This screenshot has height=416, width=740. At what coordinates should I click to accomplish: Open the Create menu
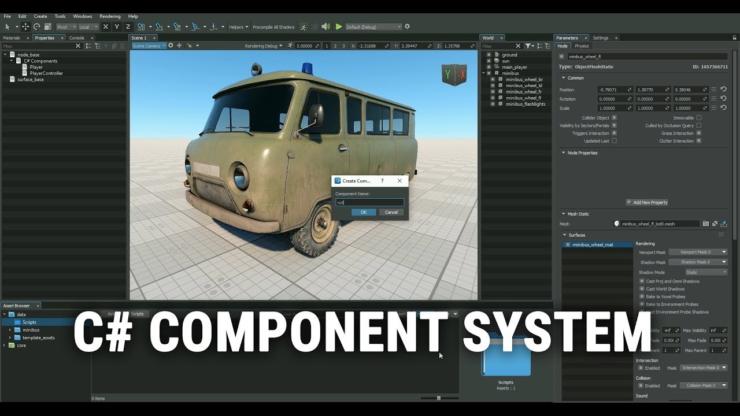[x=40, y=16]
